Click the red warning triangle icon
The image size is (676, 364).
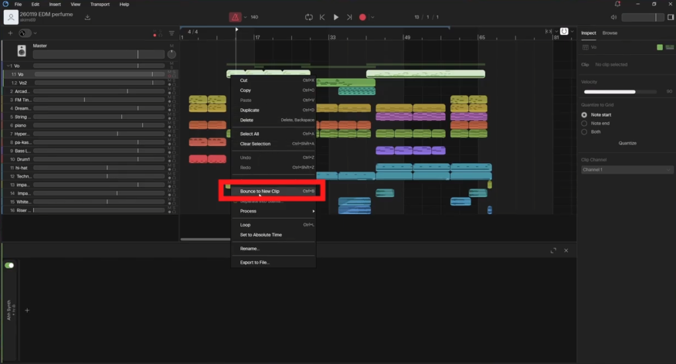tap(236, 17)
